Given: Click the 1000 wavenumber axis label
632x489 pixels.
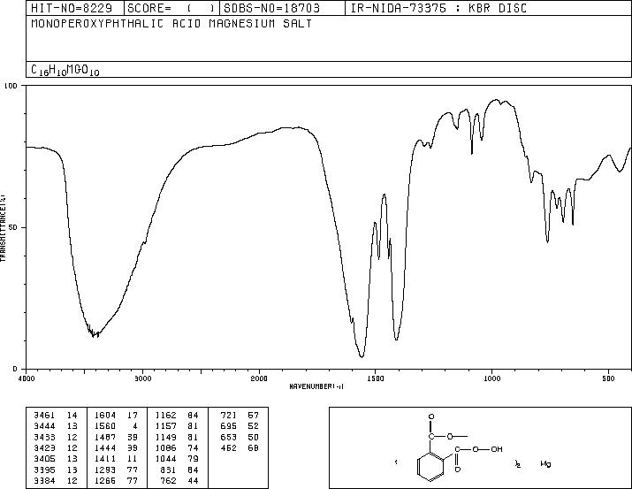Looking at the screenshot, I should point(491,378).
